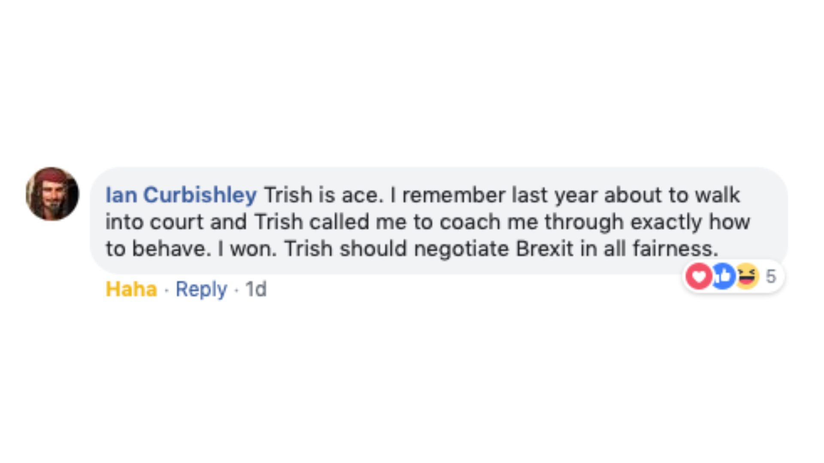This screenshot has height=463, width=824.
Task: Open the Ian Curbishley profile name link
Action: (x=181, y=195)
